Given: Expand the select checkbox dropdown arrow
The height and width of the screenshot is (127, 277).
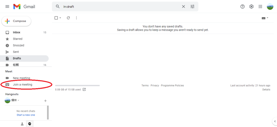Looking at the screenshot, I should [x=60, y=18].
